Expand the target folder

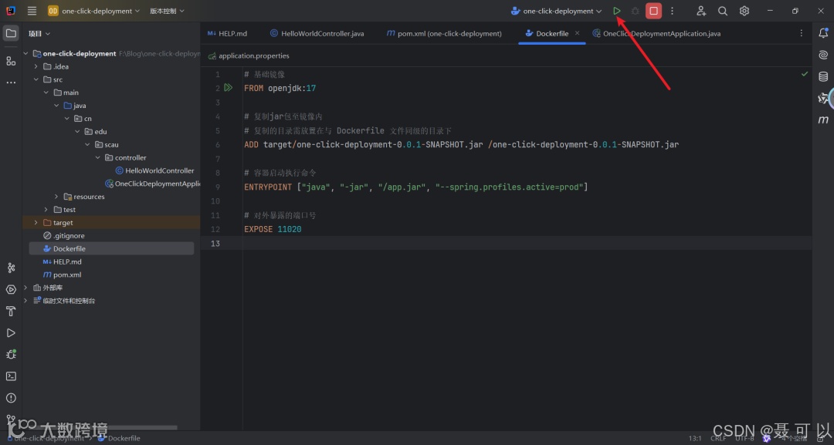coord(36,222)
